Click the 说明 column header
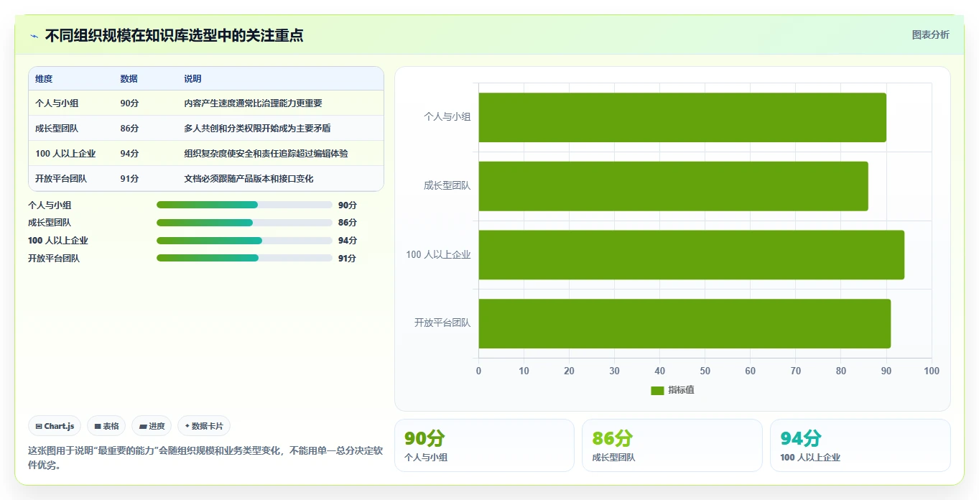This screenshot has height=500, width=979. pos(192,79)
